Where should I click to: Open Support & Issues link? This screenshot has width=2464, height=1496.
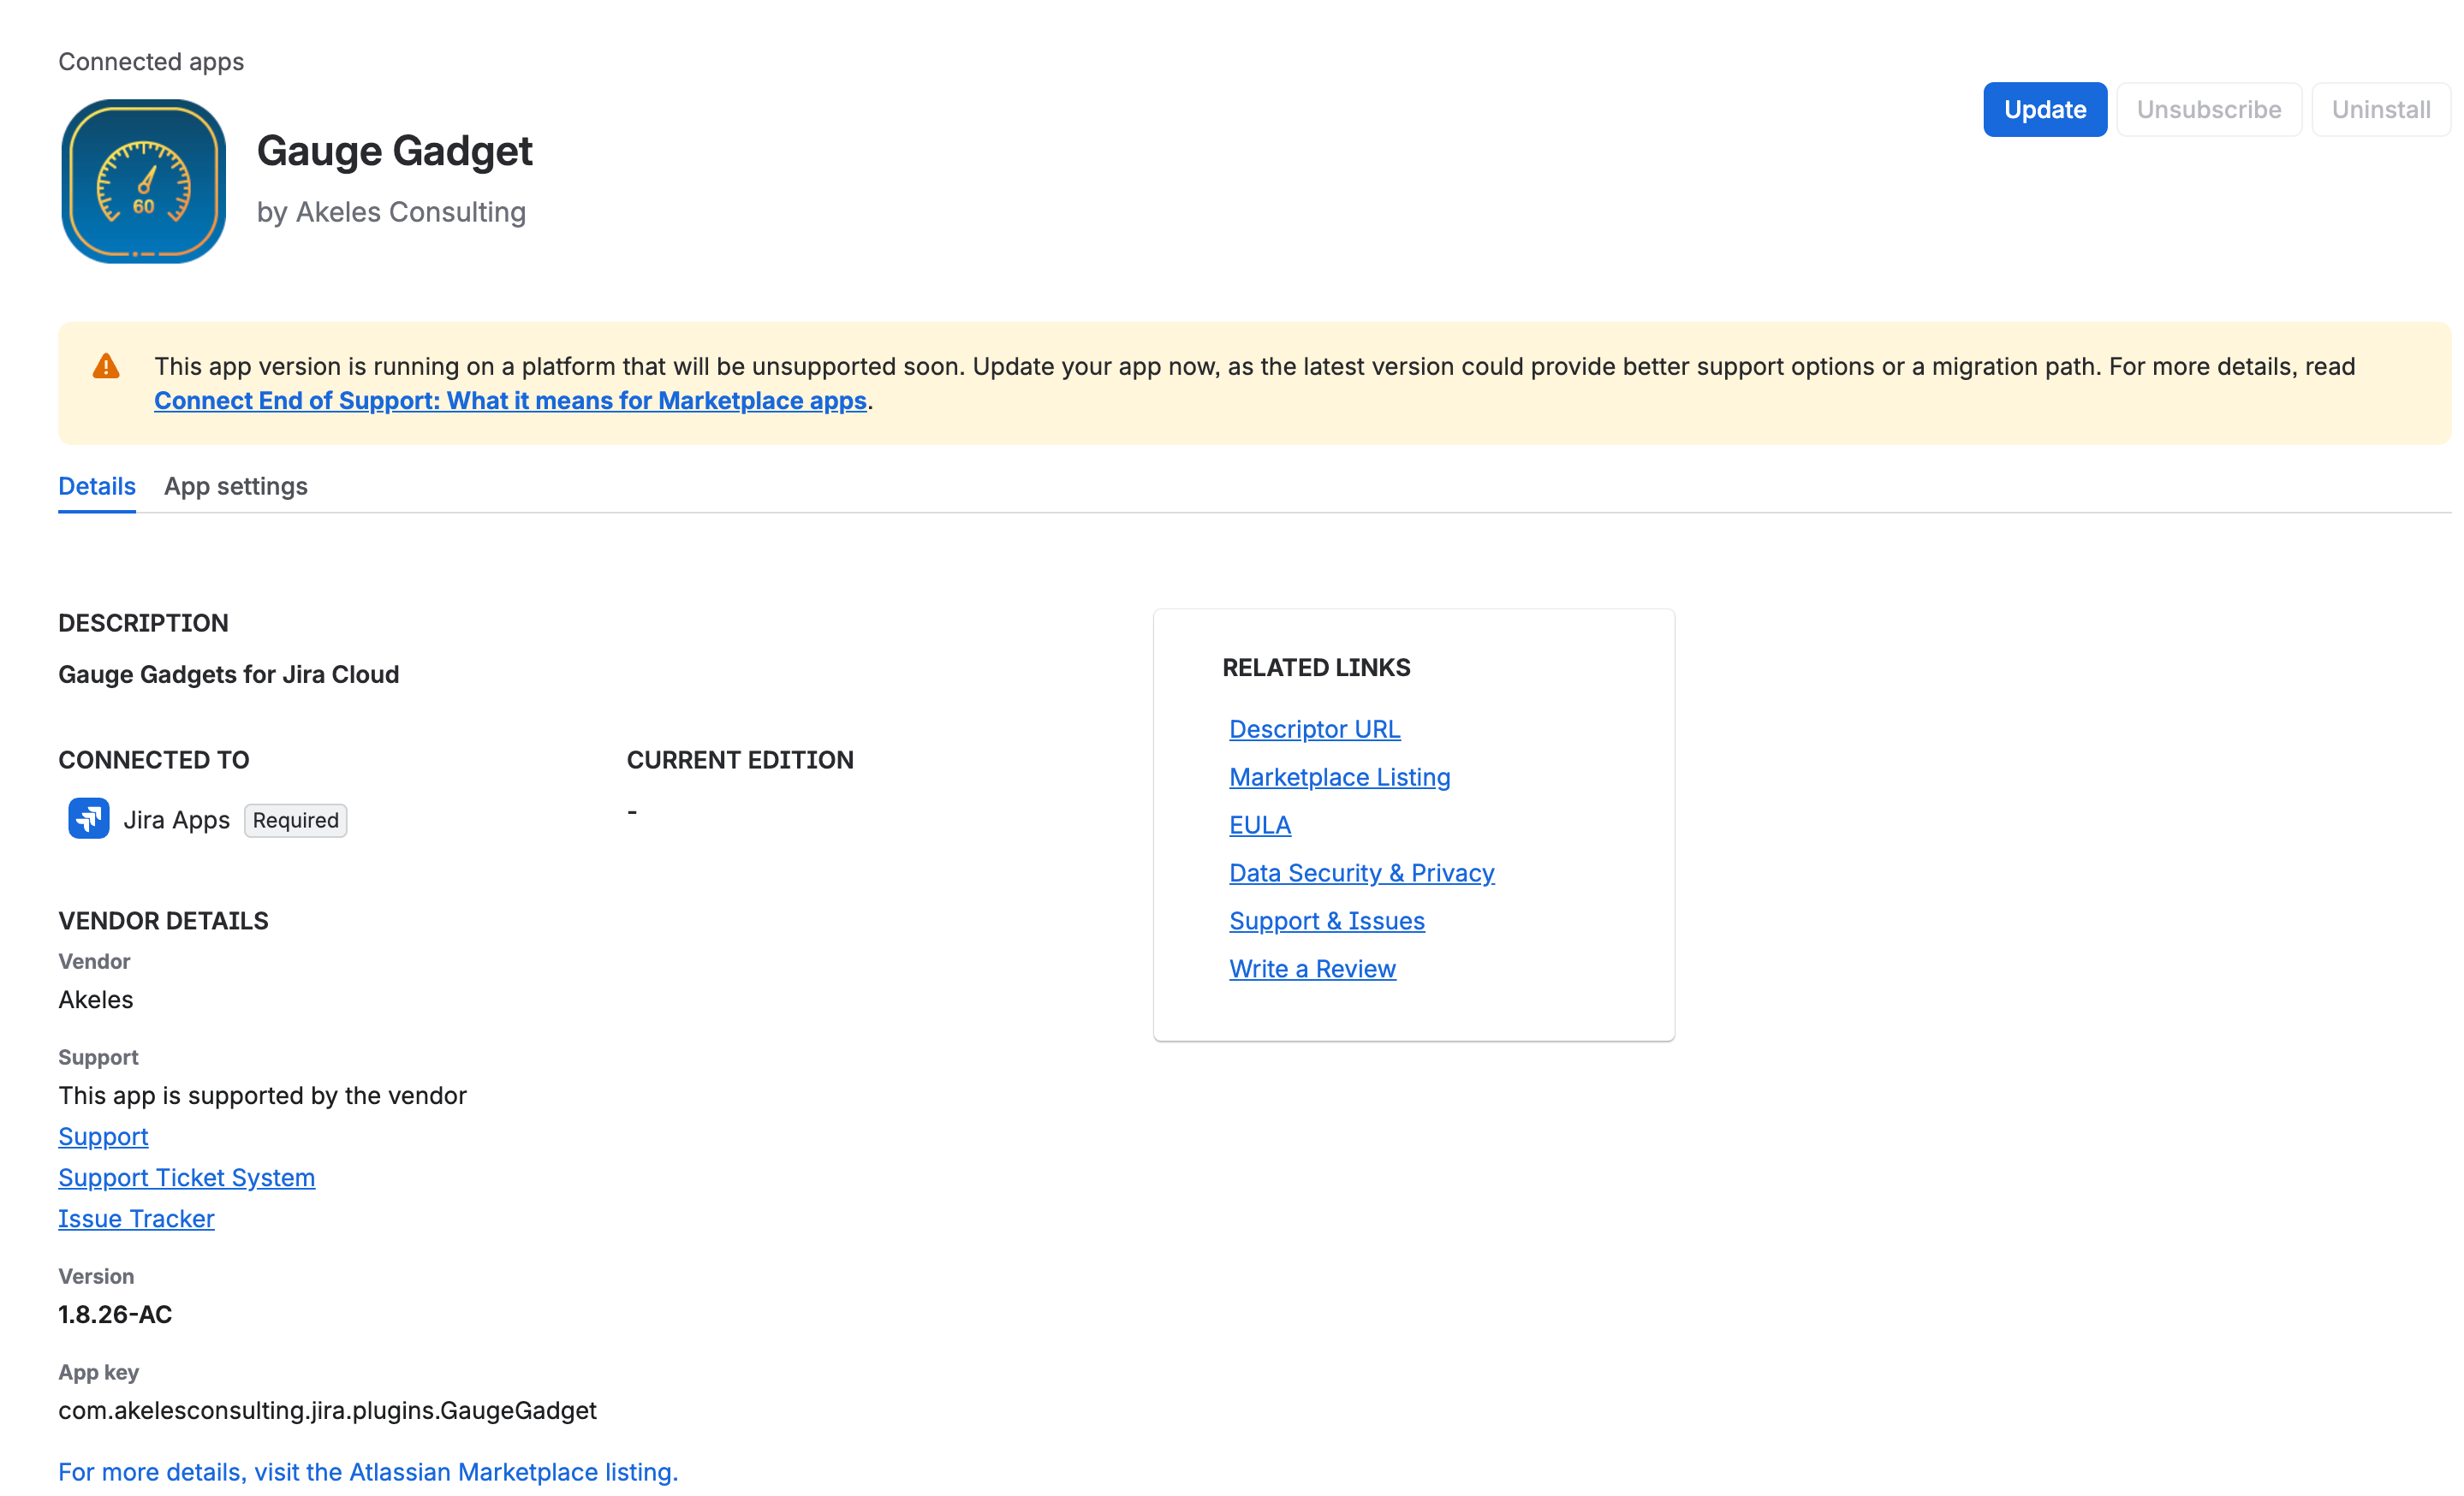tap(1327, 922)
